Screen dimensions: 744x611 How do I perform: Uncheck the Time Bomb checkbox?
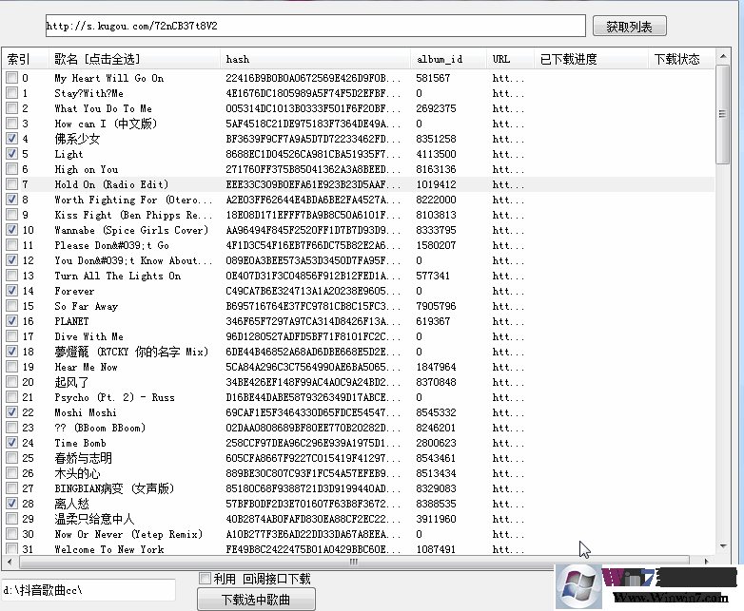(x=11, y=443)
